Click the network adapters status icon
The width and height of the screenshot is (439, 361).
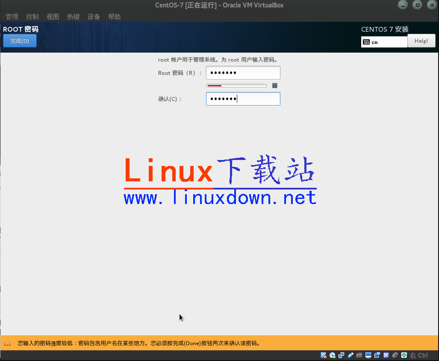(342, 355)
